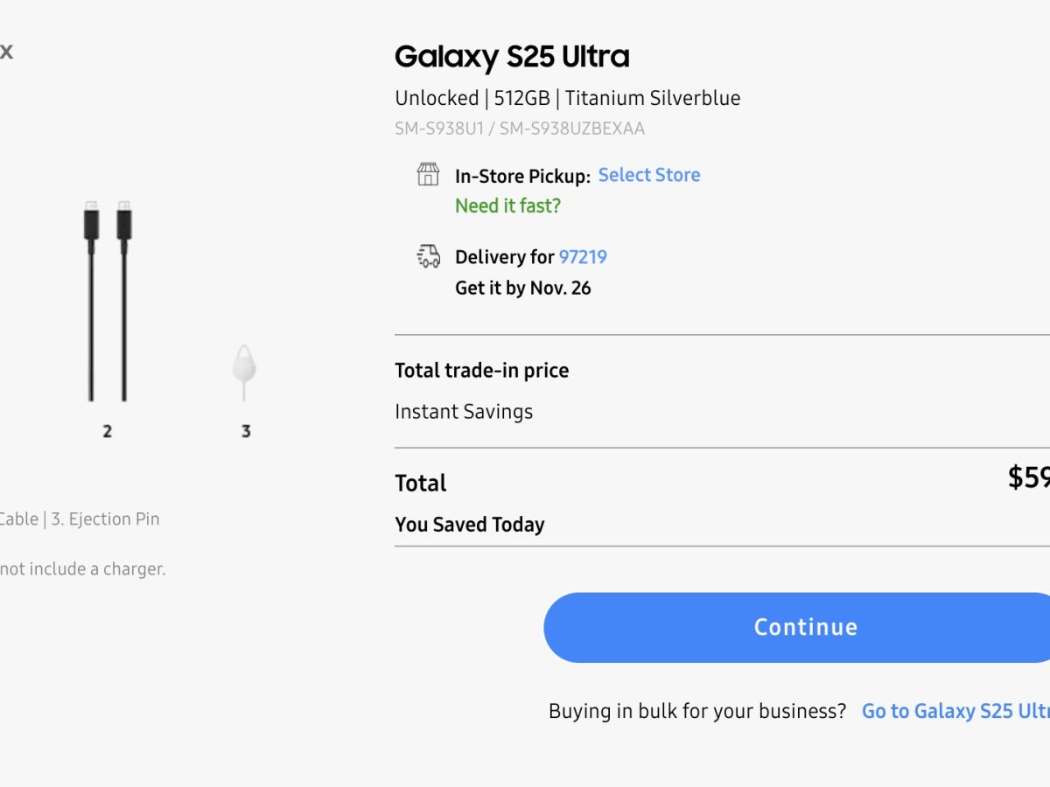
Task: Click the Galaxy S25 Ultra product title
Action: point(512,58)
